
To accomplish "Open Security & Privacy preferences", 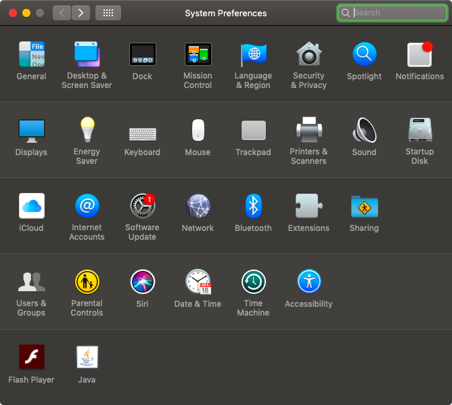I will tap(309, 54).
